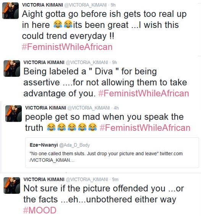Open avatar of first Victoria Kimani tweet
The height and width of the screenshot is (216, 201).
coord(10,11)
